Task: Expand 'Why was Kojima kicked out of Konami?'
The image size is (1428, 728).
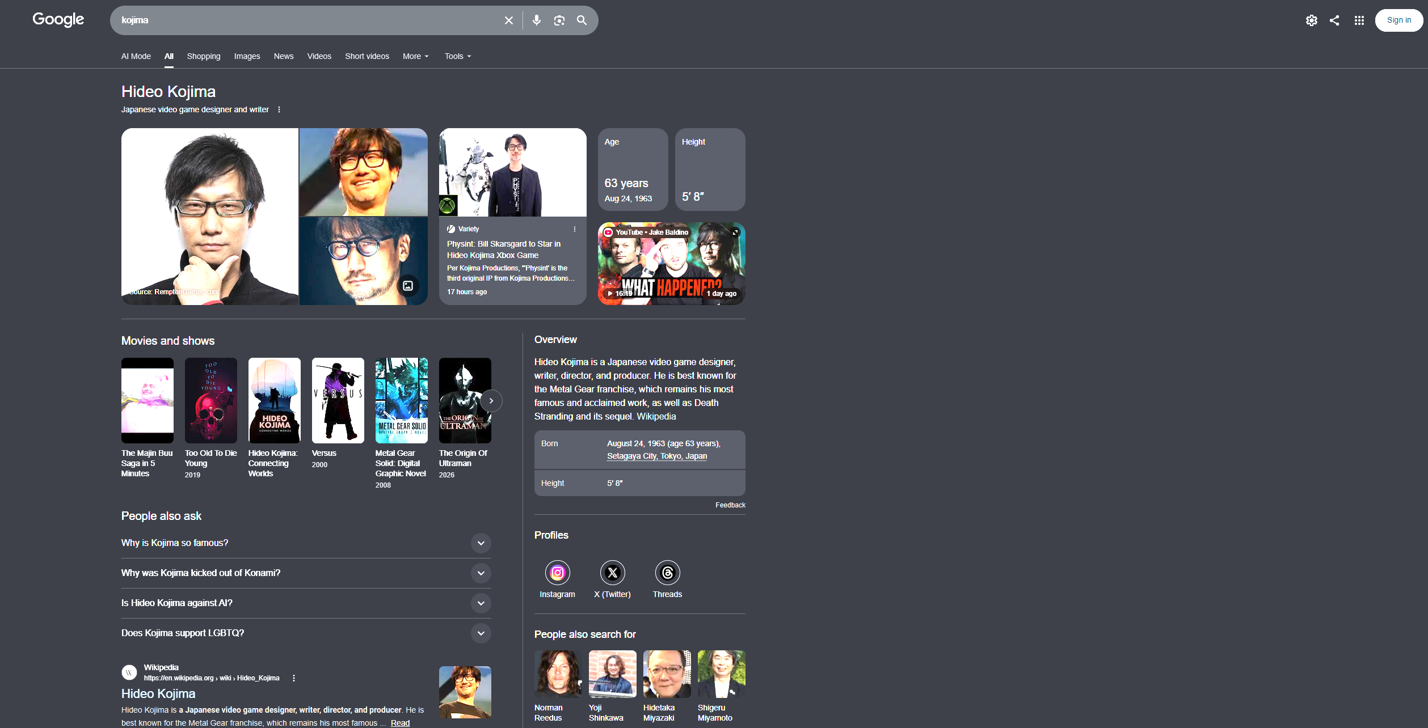Action: 306,573
